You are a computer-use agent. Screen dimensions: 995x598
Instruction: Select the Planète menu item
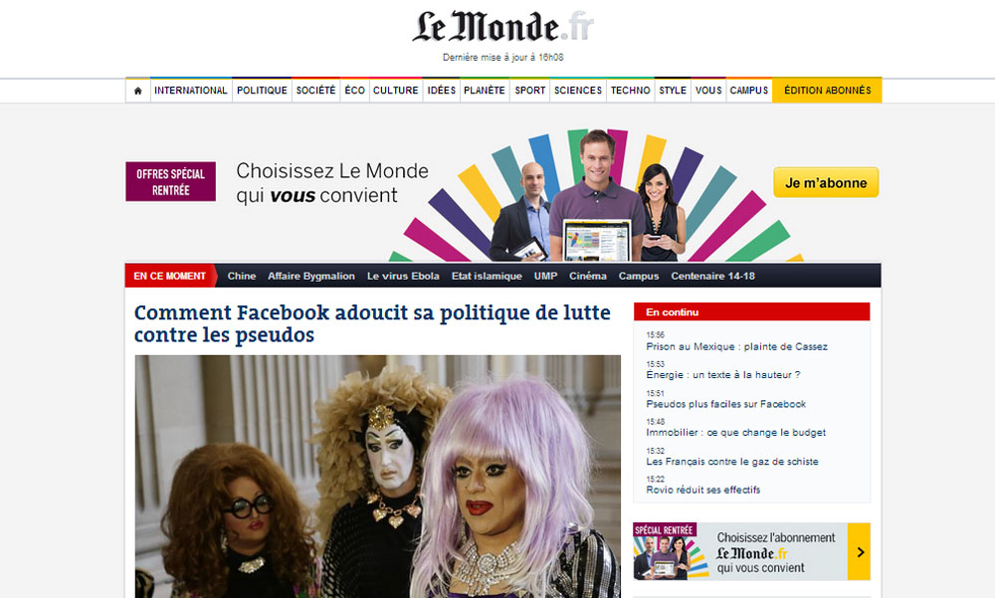coord(485,91)
